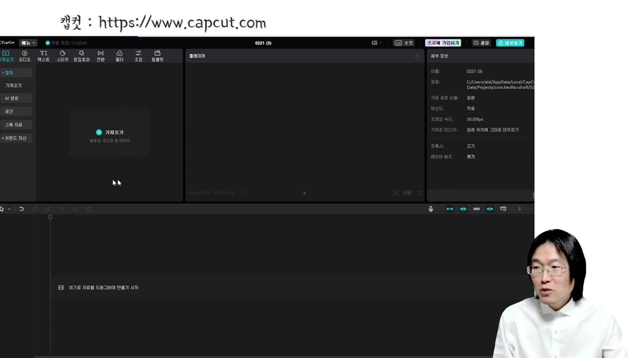Open the 메뉴 dropdown next to the CapCut logo
Viewport: 637px width, 358px height.
pos(28,43)
